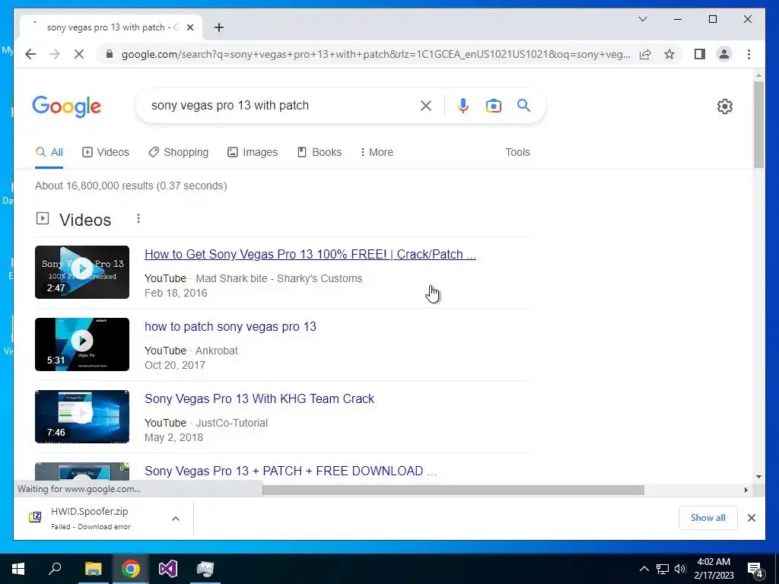Click the HWID.Spoofer.zip download item
This screenshot has width=779, height=584.
[x=90, y=518]
